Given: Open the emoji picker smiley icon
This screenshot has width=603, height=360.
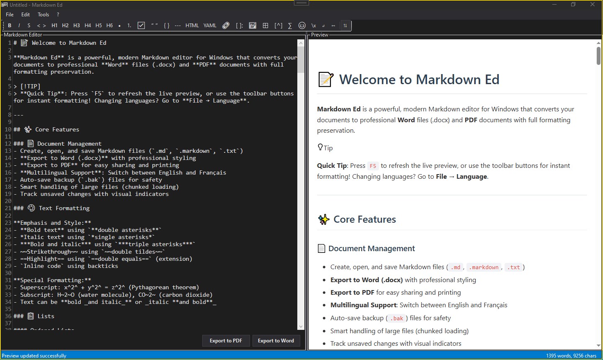Looking at the screenshot, I should (x=302, y=26).
